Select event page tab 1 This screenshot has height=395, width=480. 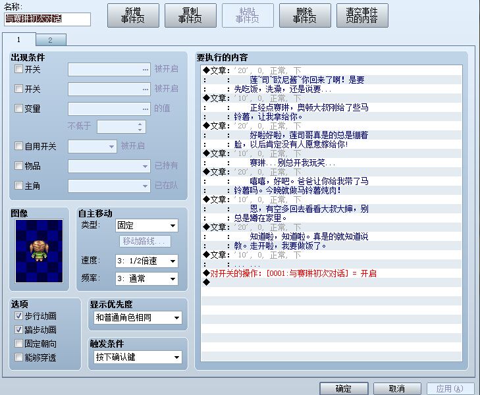pyautogui.click(x=18, y=39)
